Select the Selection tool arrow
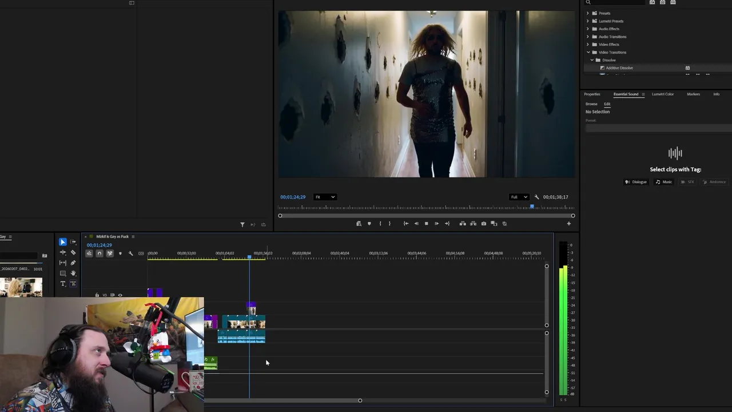Viewport: 732px width, 412px height. click(x=63, y=242)
